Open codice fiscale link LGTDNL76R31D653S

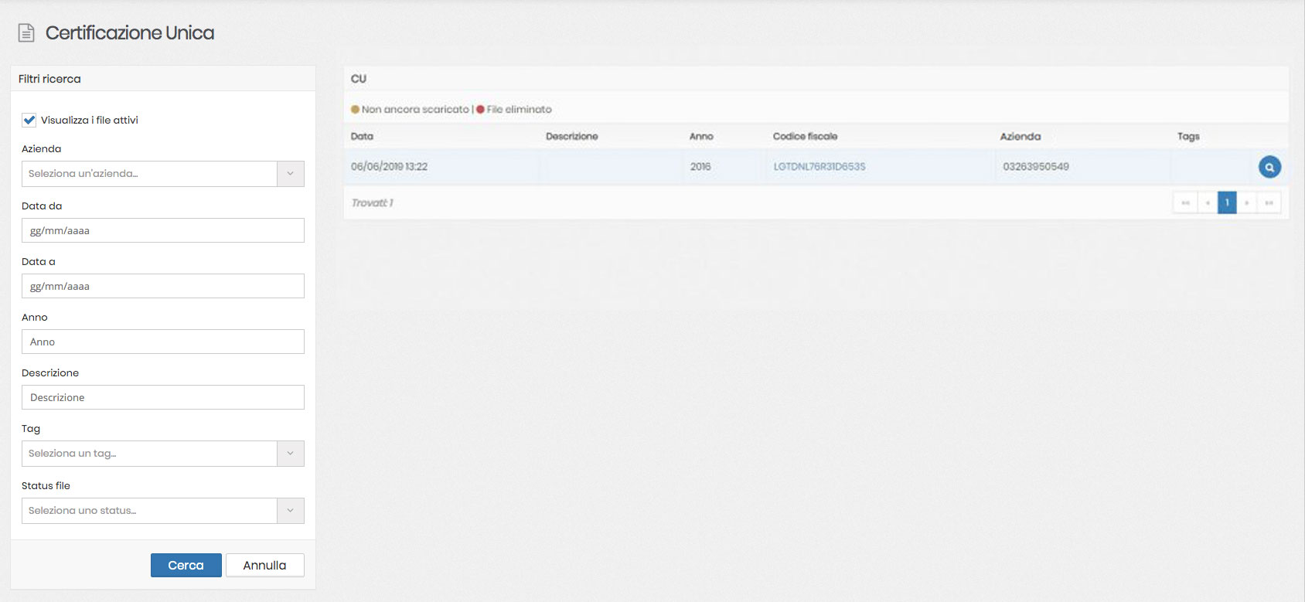point(819,167)
